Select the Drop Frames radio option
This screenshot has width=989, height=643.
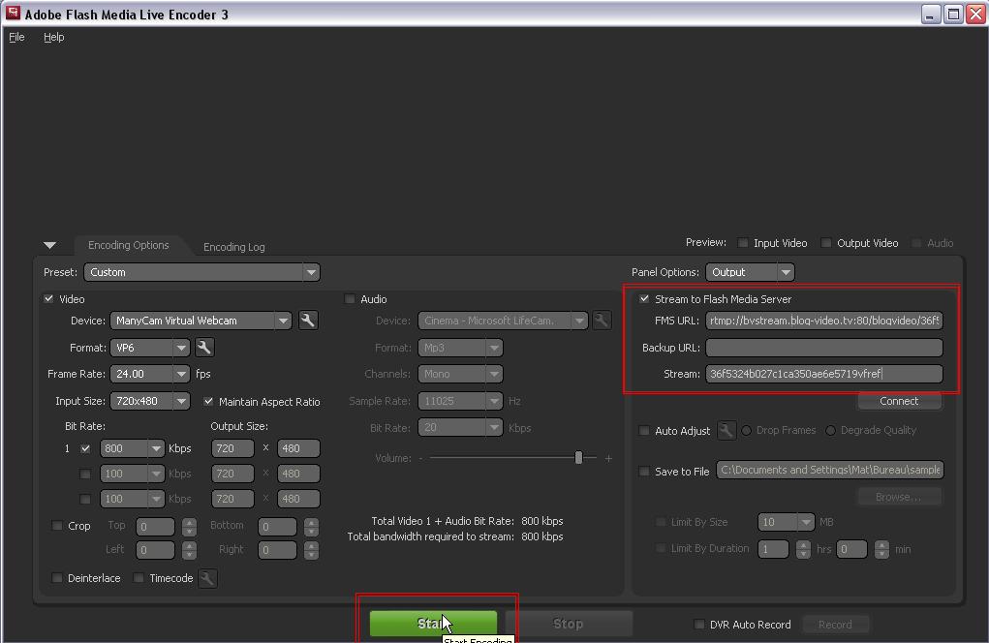tap(747, 431)
